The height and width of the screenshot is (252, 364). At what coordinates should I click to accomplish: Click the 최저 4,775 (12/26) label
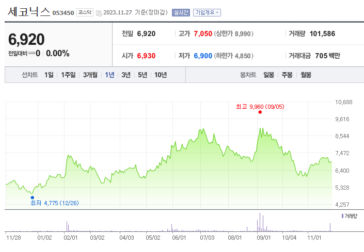click(55, 203)
